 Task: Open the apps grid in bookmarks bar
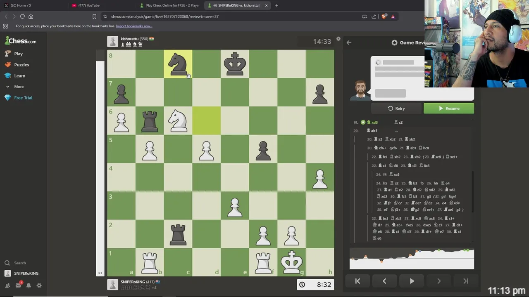coord(5,26)
